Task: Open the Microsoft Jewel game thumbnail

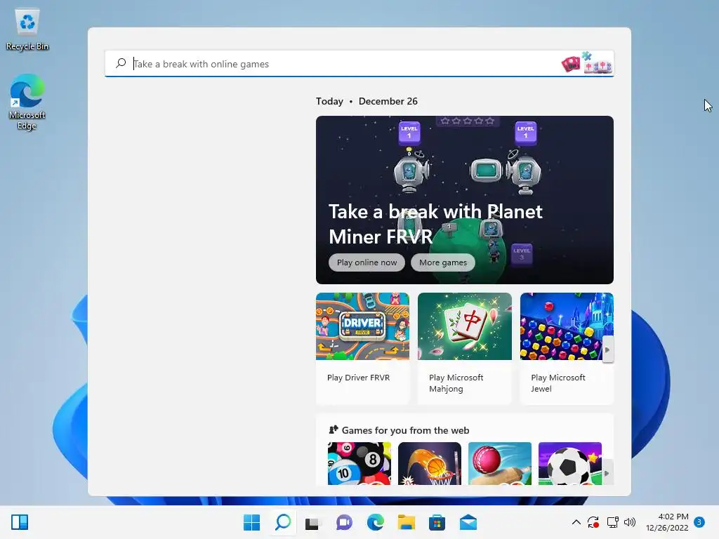Action: [567, 326]
